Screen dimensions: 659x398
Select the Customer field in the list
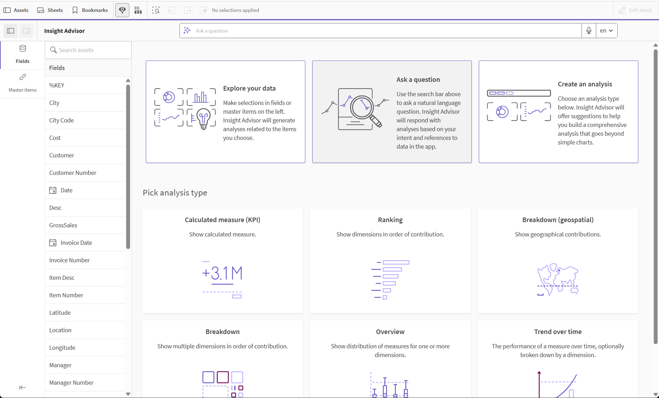tap(62, 155)
